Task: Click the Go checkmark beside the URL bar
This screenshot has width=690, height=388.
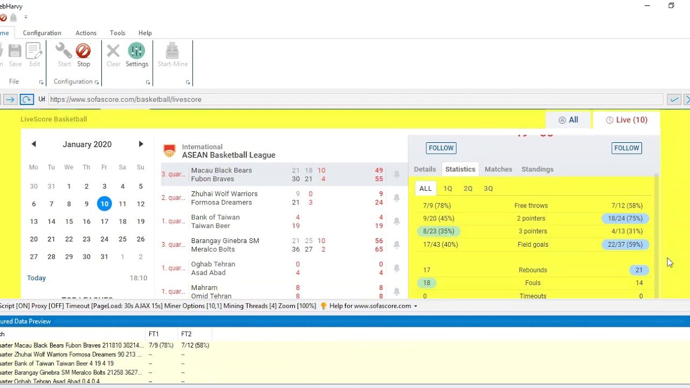Action: 674,99
